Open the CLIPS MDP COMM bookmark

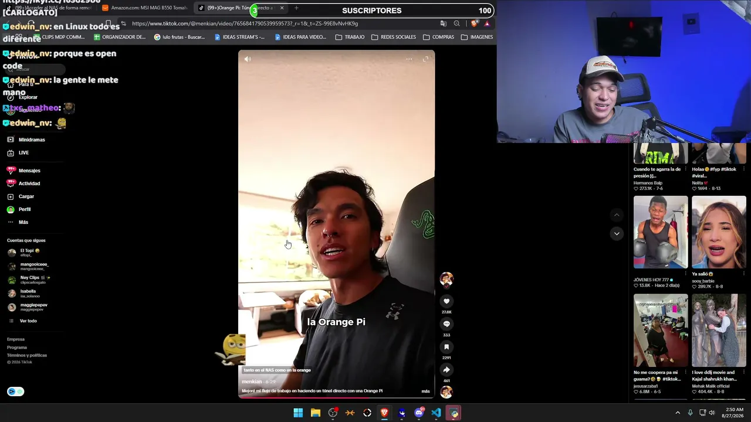tap(59, 37)
